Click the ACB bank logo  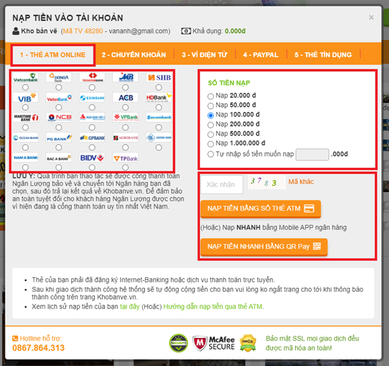[x=125, y=97]
